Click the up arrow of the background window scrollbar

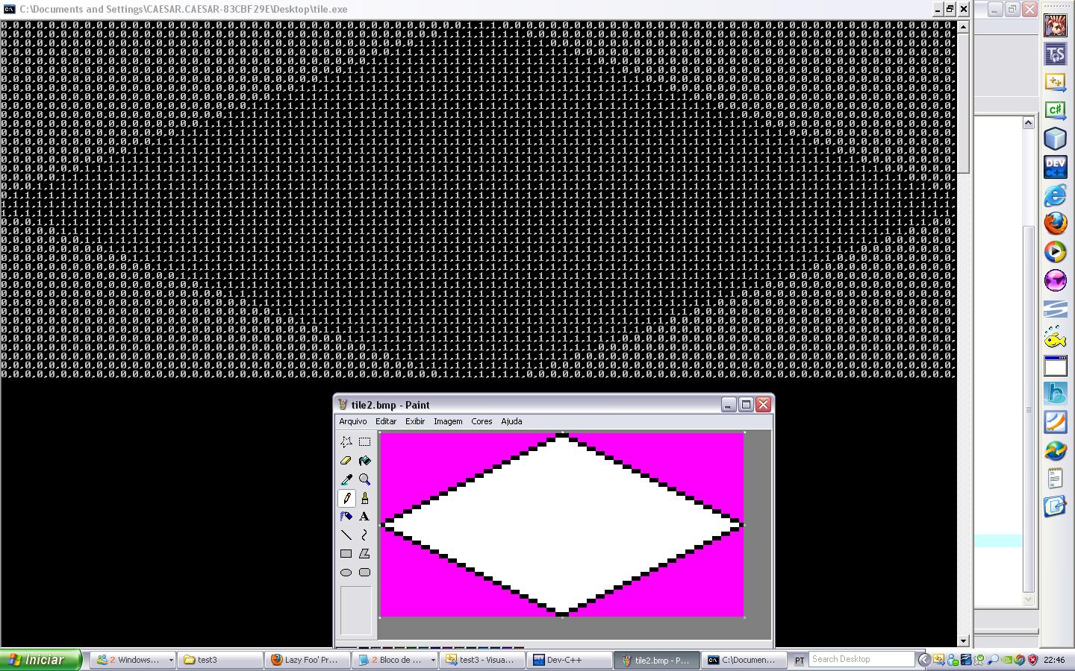pos(1028,122)
